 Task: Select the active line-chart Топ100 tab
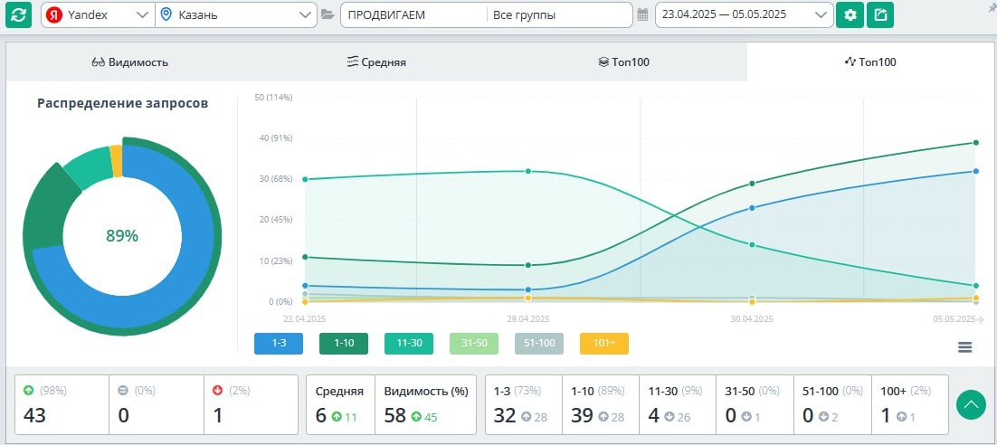(869, 62)
